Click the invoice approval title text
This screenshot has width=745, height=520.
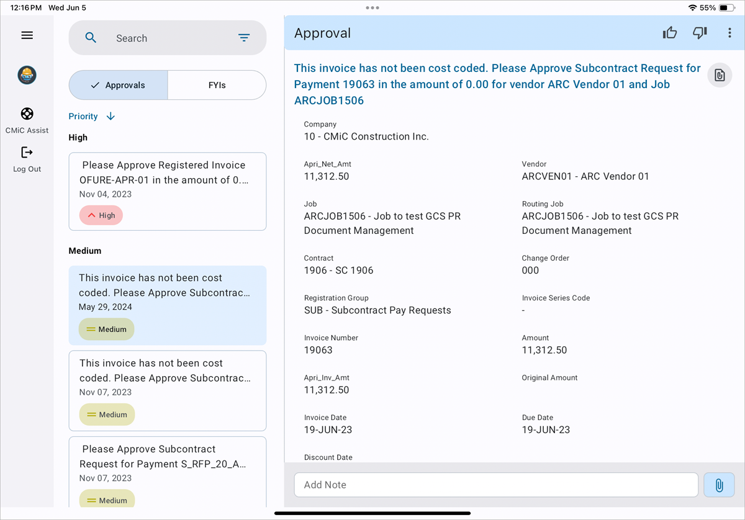(x=497, y=84)
